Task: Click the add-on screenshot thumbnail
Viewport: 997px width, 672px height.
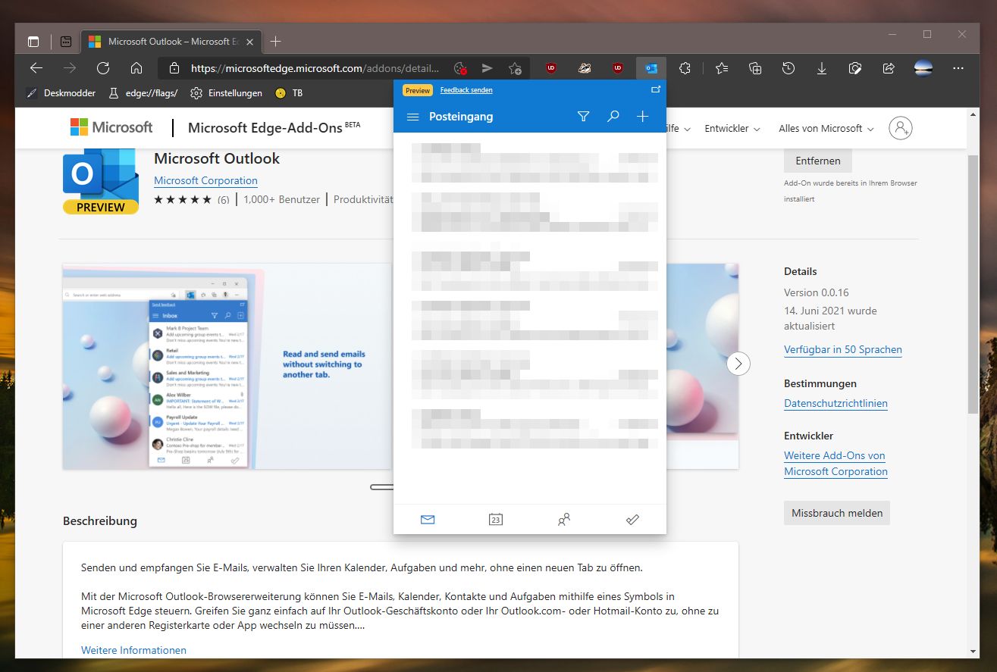Action: (x=227, y=367)
